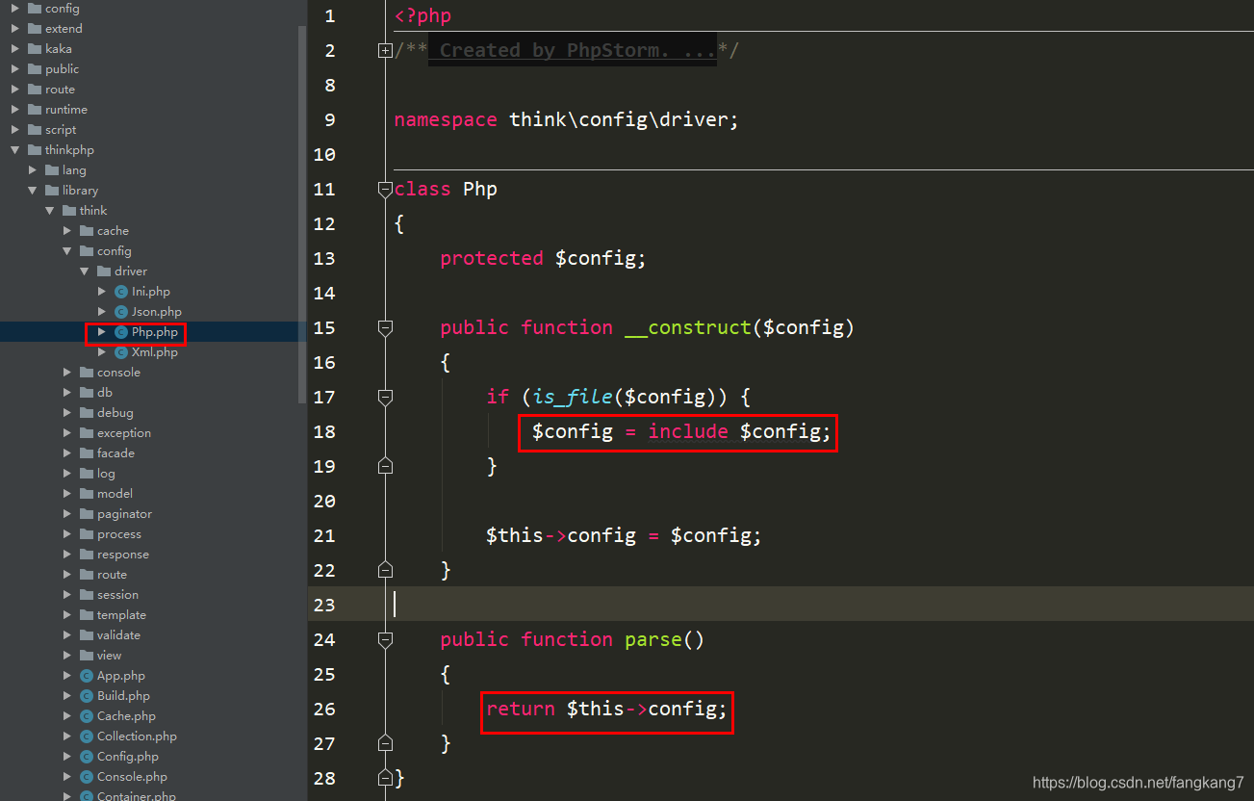Fold the if block at line 17
1254x801 pixels.
click(x=386, y=398)
